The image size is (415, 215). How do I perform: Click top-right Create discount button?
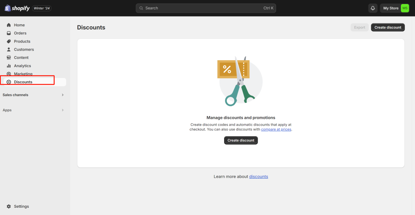pyautogui.click(x=388, y=27)
